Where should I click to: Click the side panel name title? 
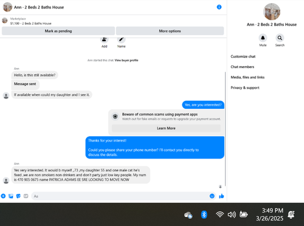(x=272, y=24)
